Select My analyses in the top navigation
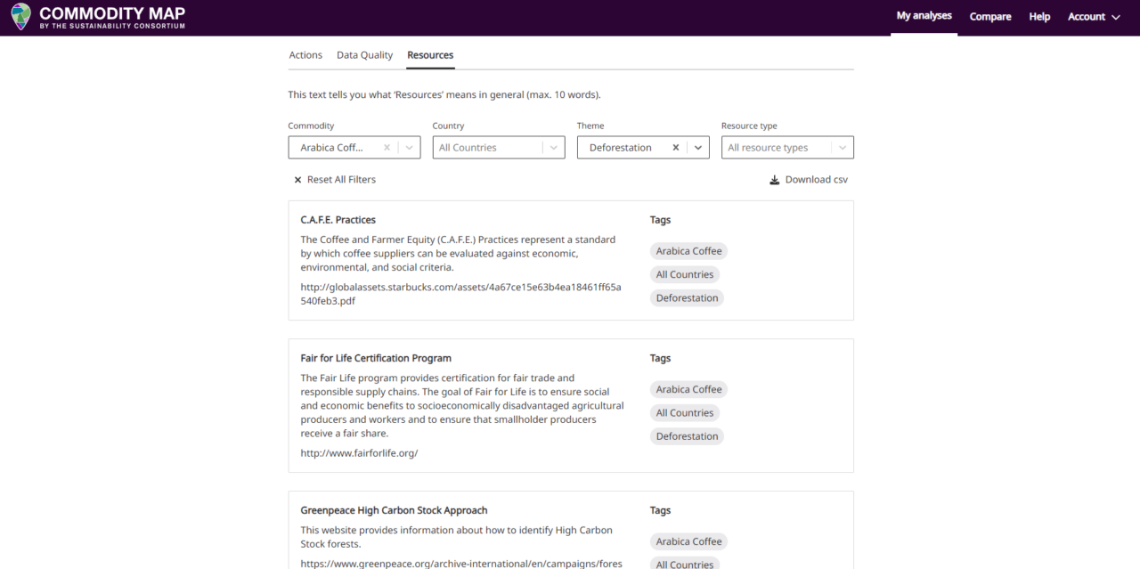 (924, 16)
